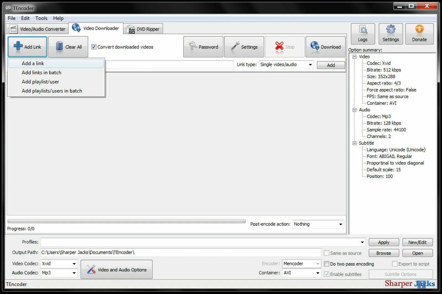The width and height of the screenshot is (442, 294).
Task: Select Force aspect ratio: False row
Action: [391, 90]
